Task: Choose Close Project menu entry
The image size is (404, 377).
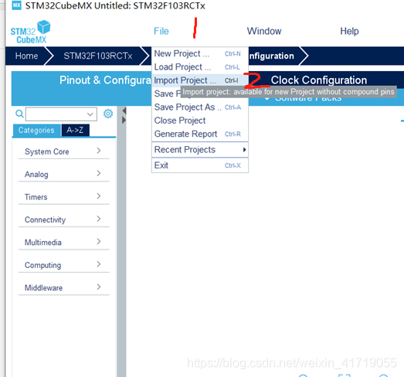Action: 200,121
